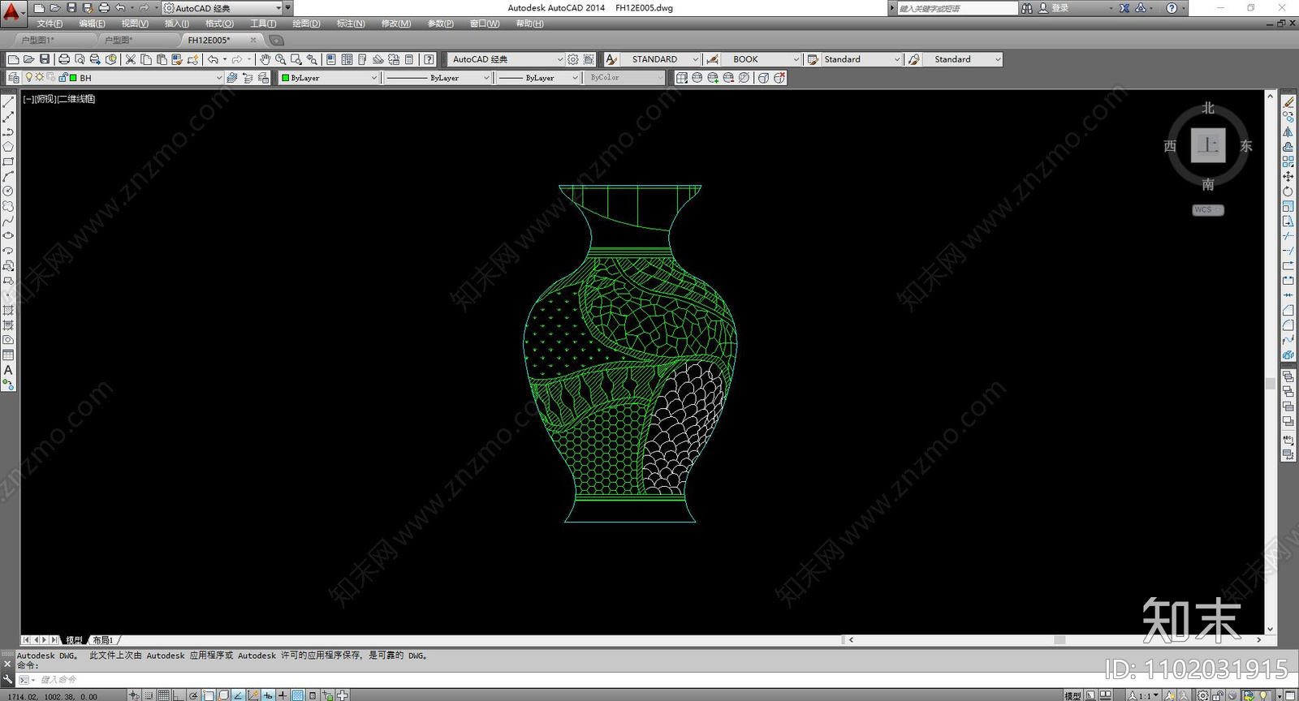Open Layer Properties Manager icon
The image size is (1299, 701).
coord(13,78)
